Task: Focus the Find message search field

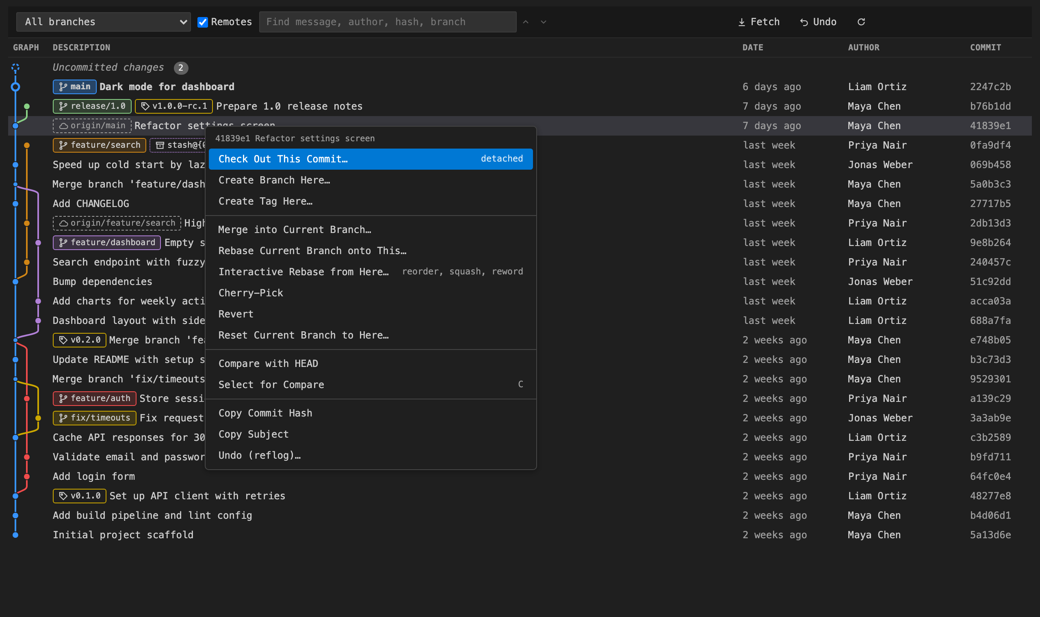Action: pyautogui.click(x=387, y=22)
